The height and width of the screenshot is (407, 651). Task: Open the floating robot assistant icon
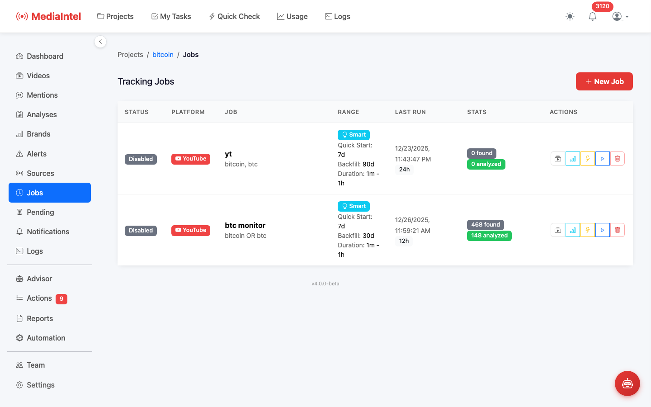coord(627,383)
